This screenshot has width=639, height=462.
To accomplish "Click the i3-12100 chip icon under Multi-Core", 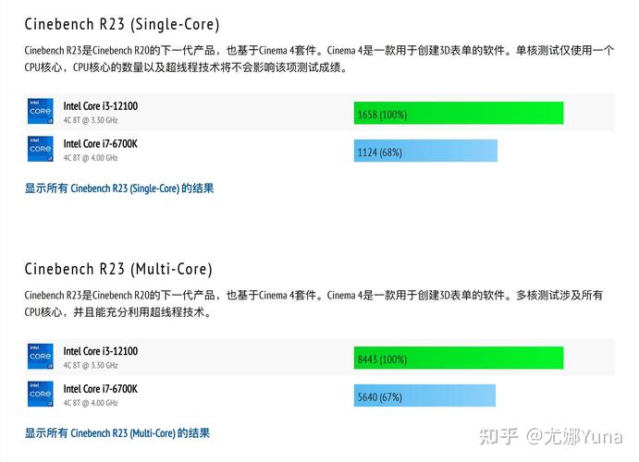I will [40, 357].
